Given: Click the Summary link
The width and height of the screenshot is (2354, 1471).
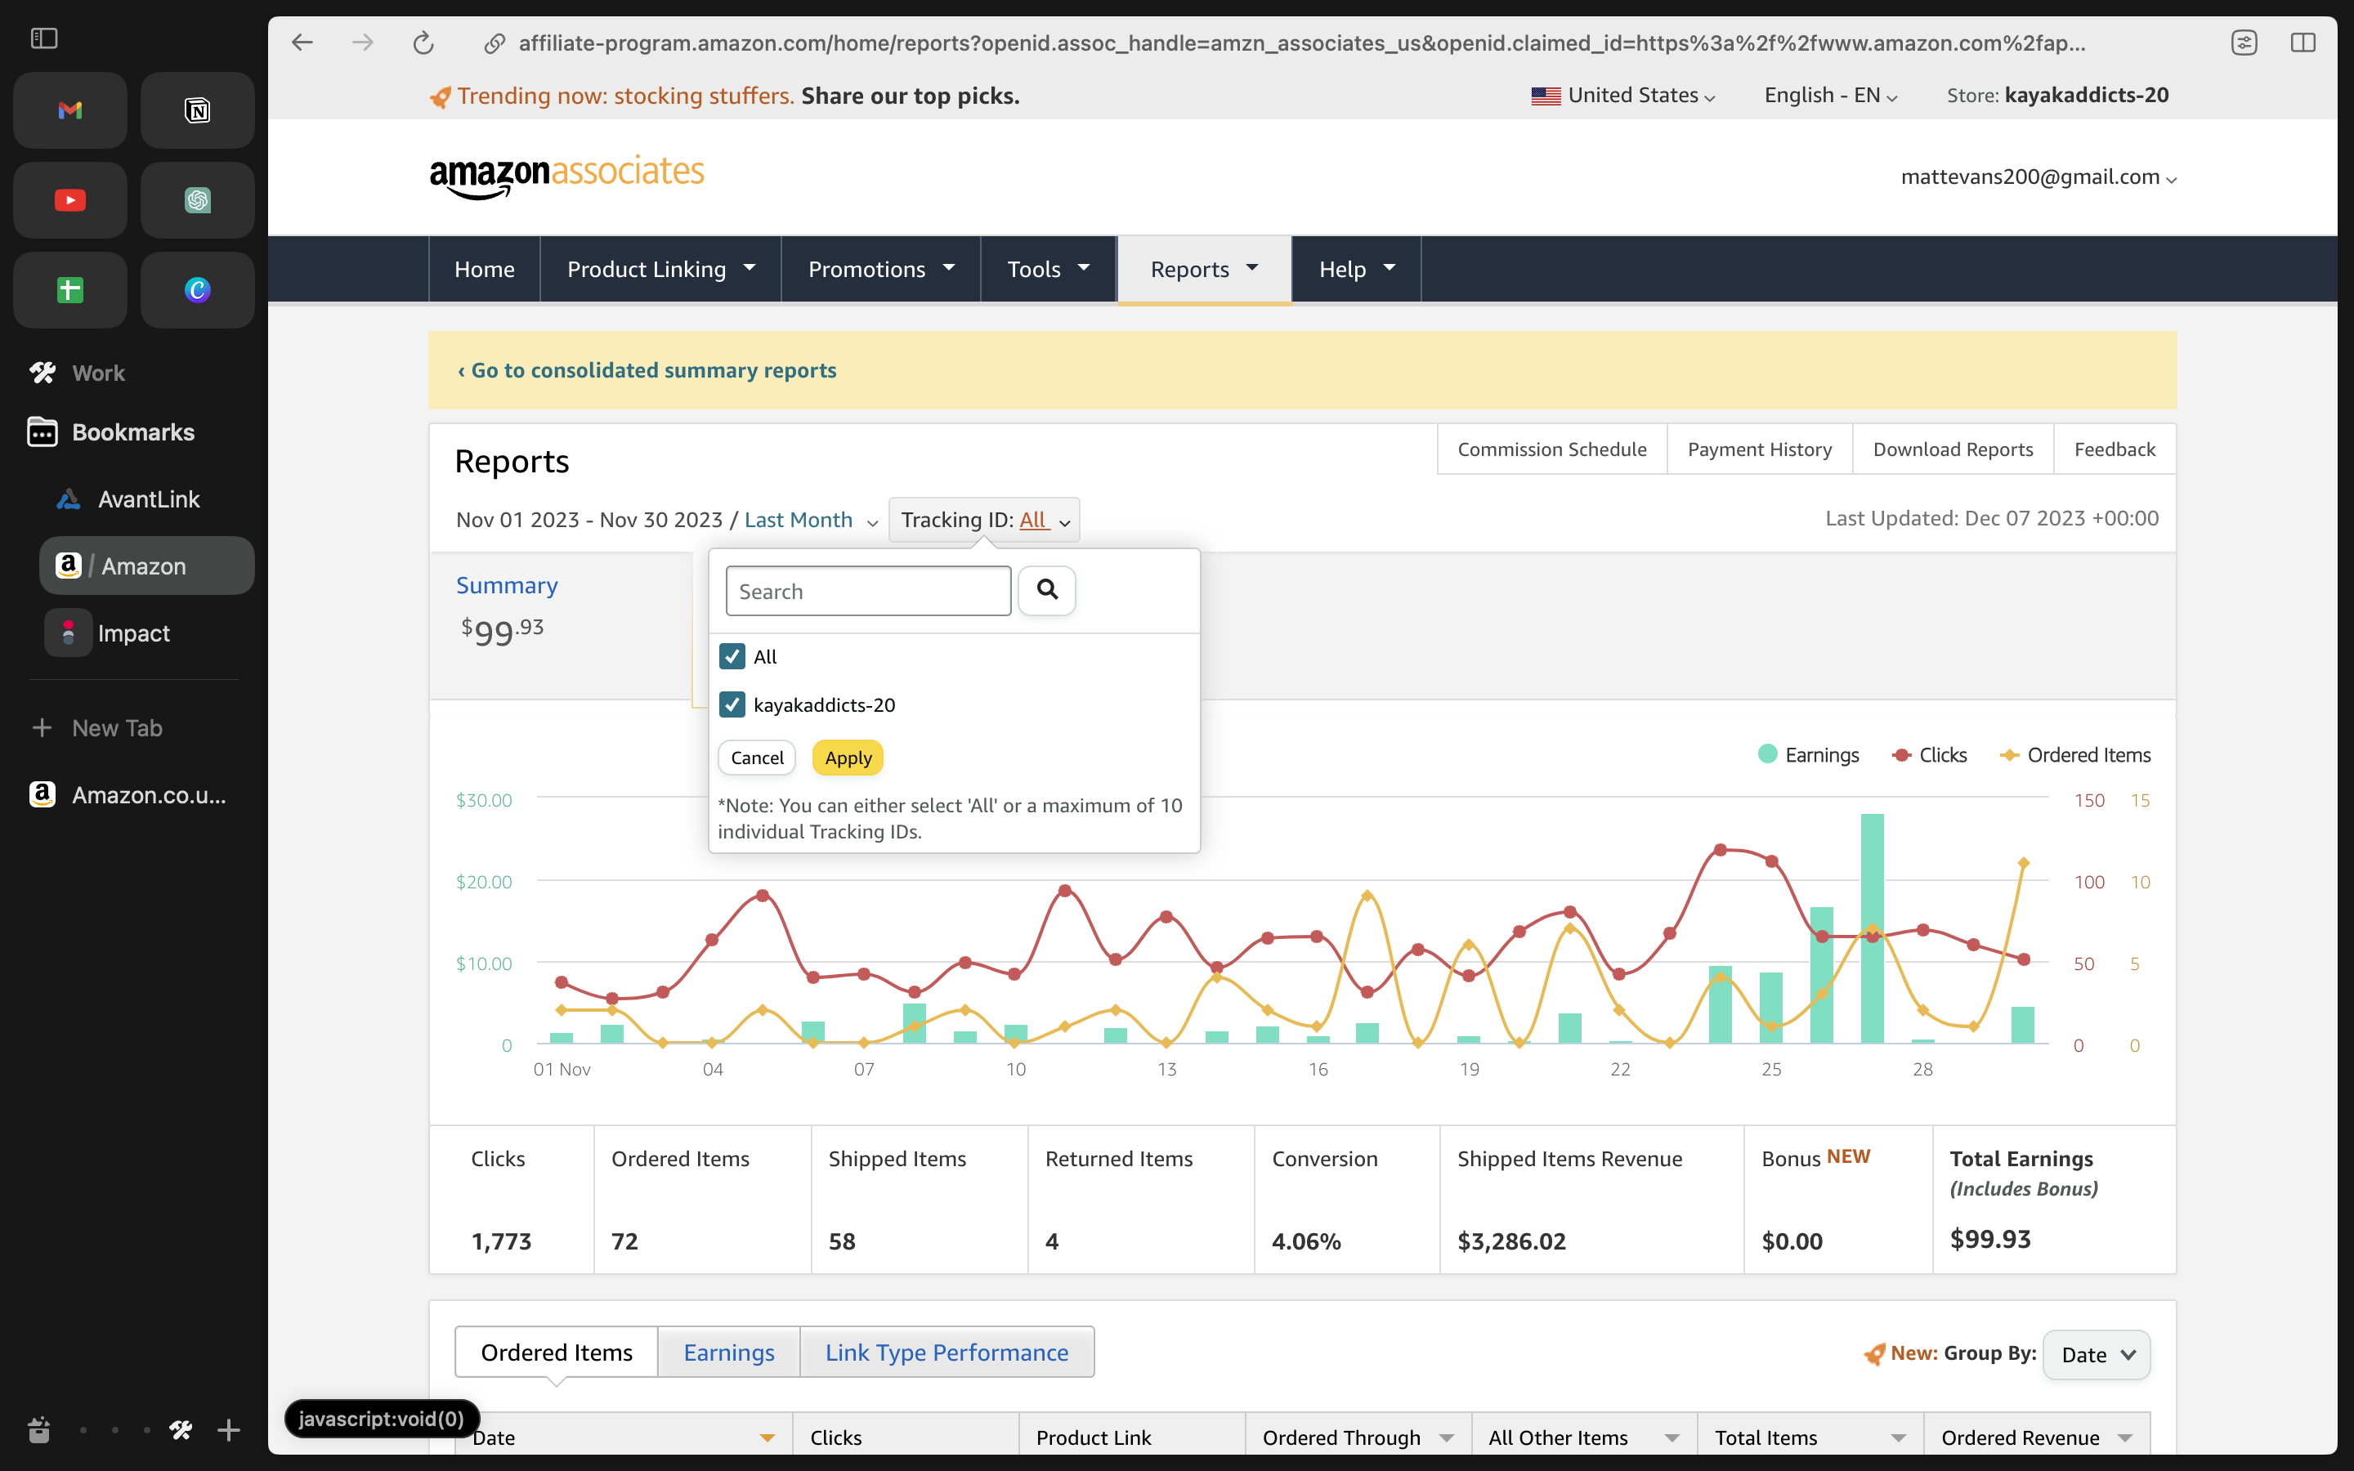Looking at the screenshot, I should (x=507, y=584).
